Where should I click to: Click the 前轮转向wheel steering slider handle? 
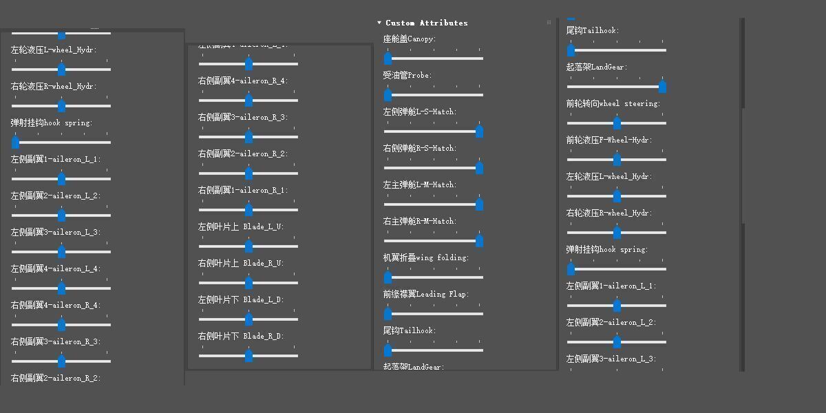coord(617,123)
